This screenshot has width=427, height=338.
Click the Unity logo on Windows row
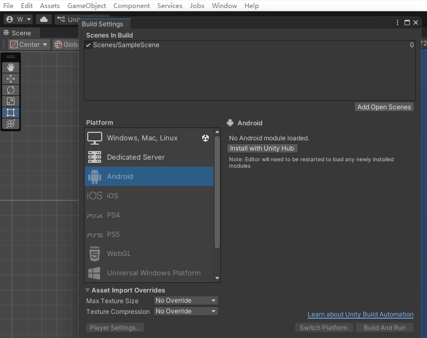pos(205,138)
